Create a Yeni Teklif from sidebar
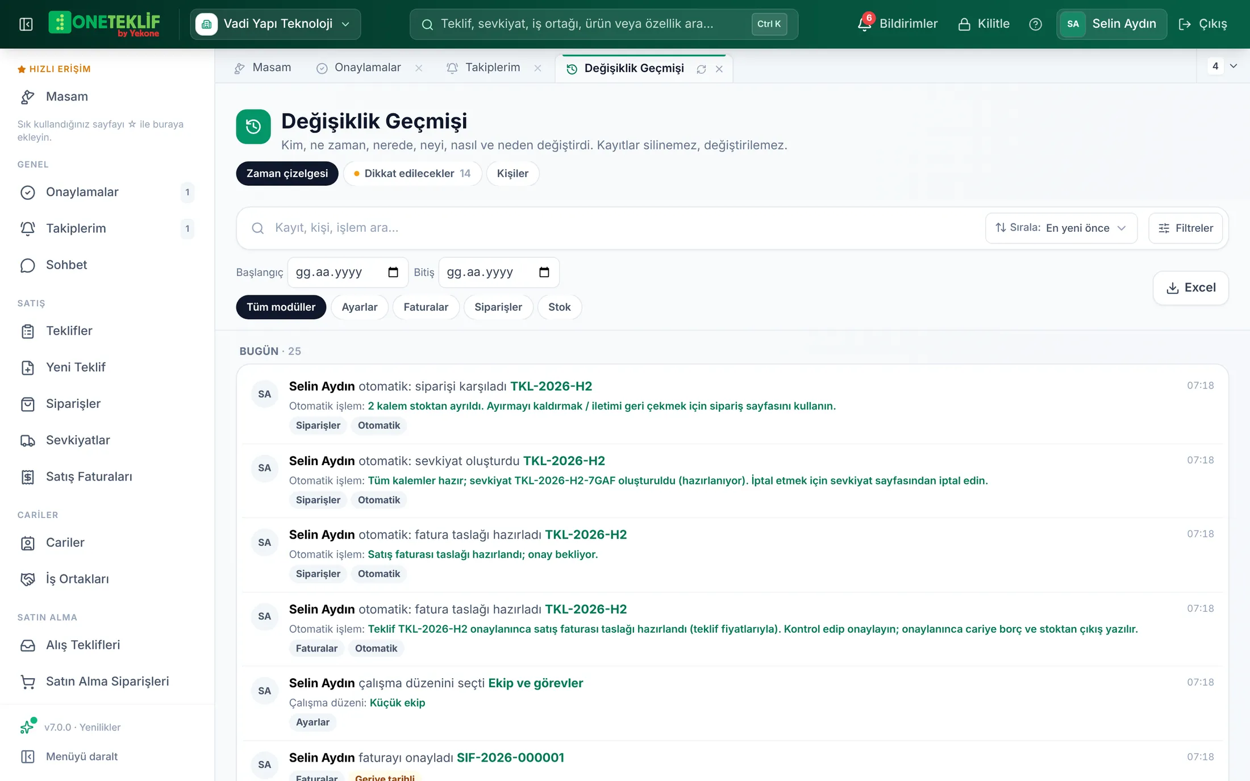 (x=107, y=367)
